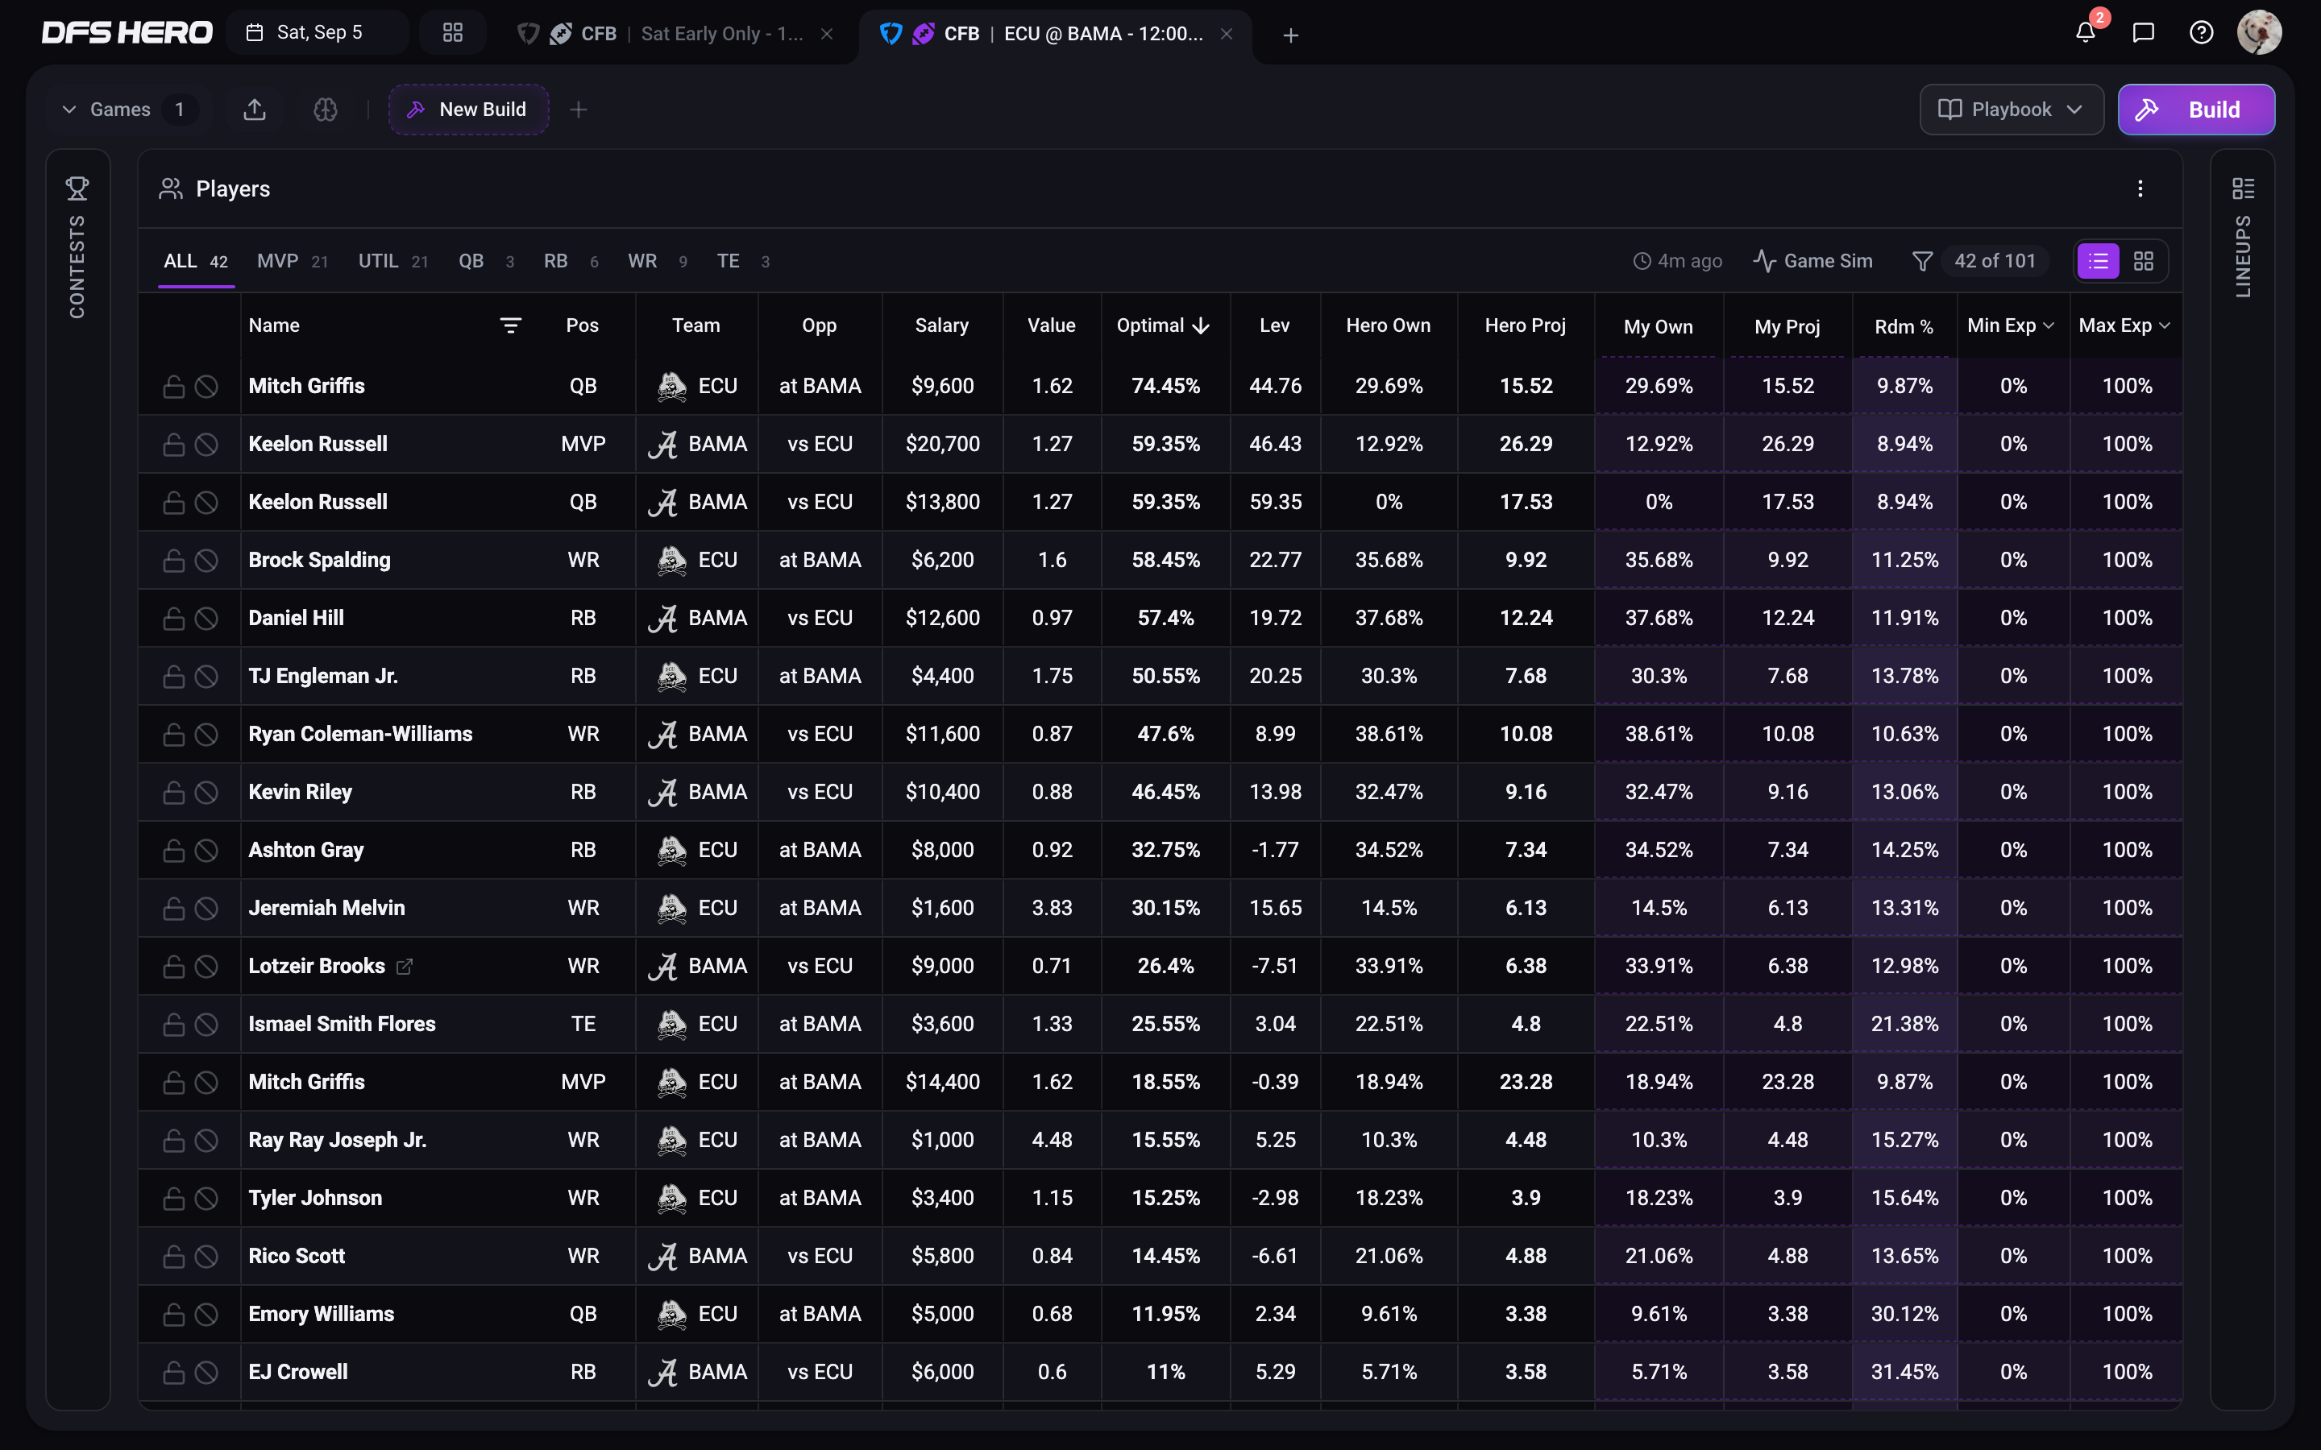Image resolution: width=2321 pixels, height=1450 pixels.
Task: Lock Daniel Hill player row
Action: click(x=173, y=619)
